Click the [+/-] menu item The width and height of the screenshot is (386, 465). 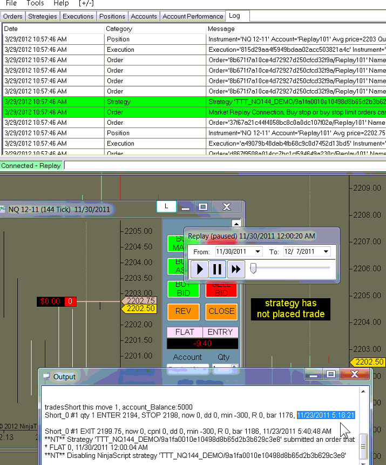[x=86, y=3]
